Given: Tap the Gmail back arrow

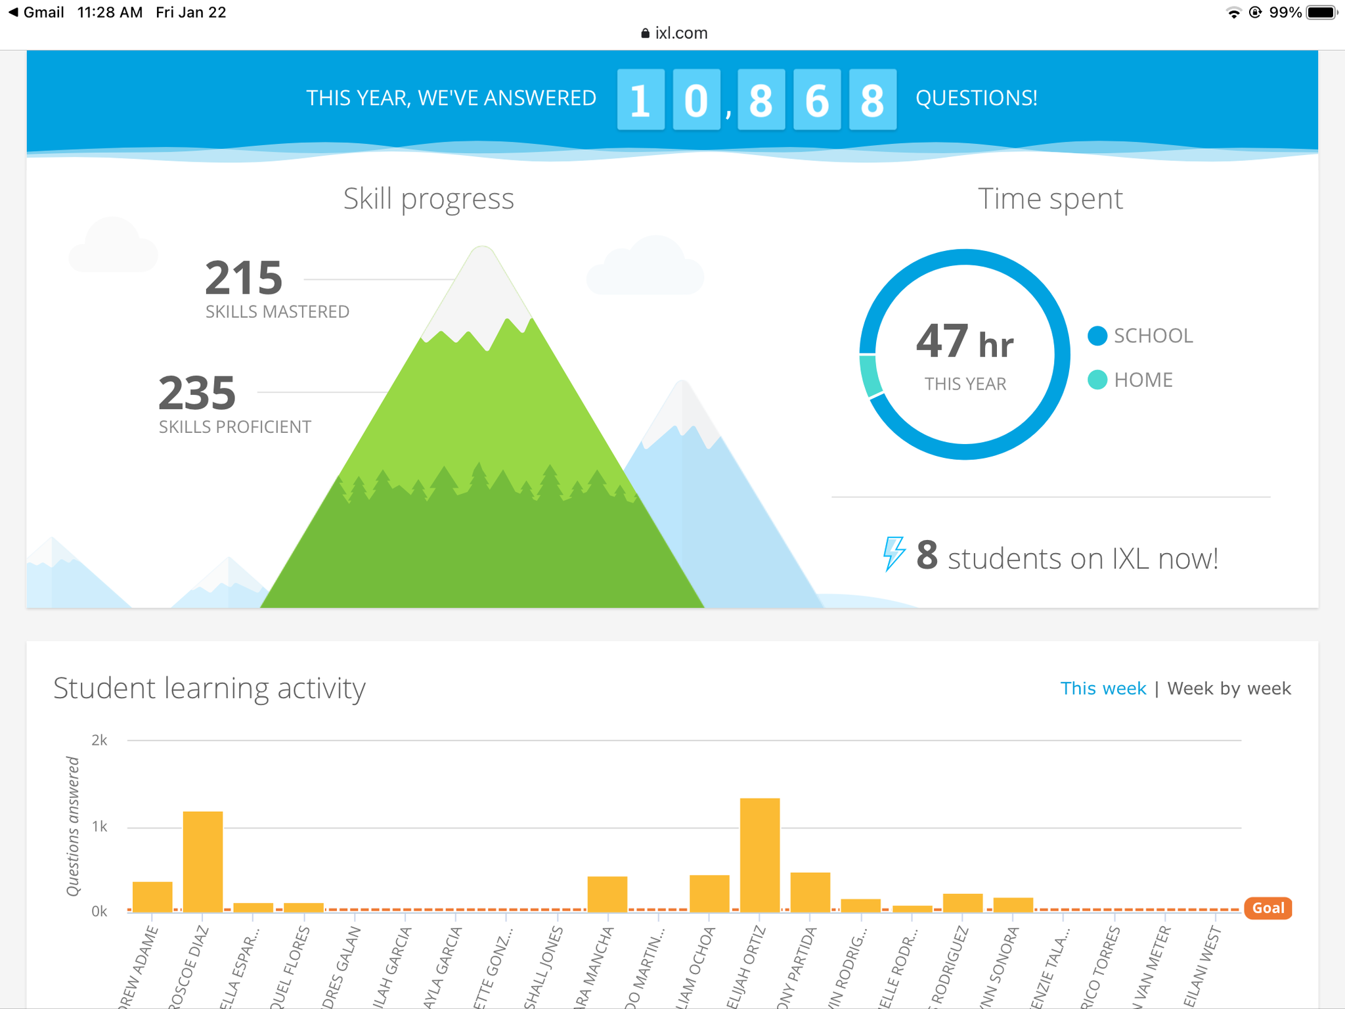Looking at the screenshot, I should pyautogui.click(x=13, y=12).
